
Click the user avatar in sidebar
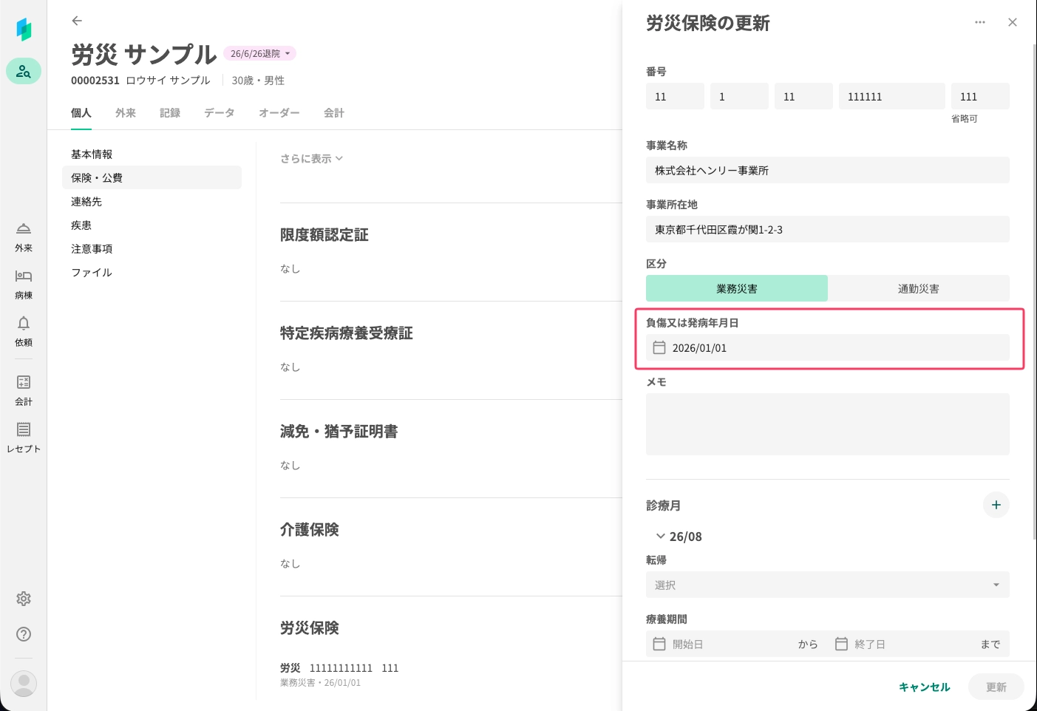point(24,684)
